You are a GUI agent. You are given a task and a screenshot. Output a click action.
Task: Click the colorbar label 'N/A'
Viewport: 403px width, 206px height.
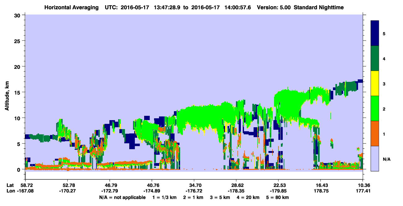[x=386, y=159]
